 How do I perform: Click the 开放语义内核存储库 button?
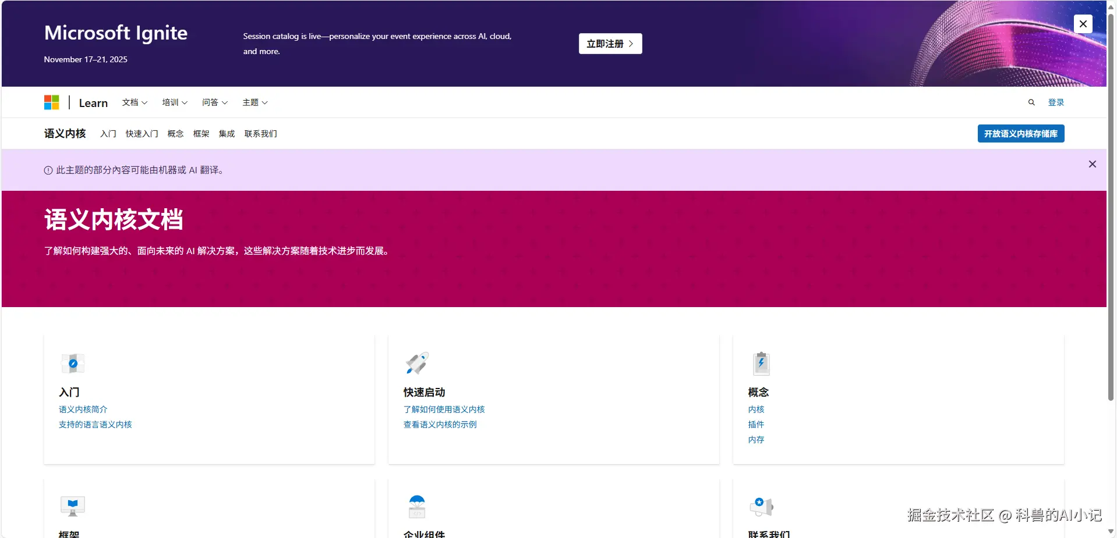pyautogui.click(x=1021, y=134)
